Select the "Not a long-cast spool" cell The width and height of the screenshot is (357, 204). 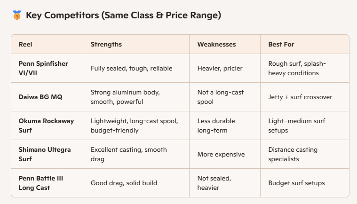tap(221, 97)
